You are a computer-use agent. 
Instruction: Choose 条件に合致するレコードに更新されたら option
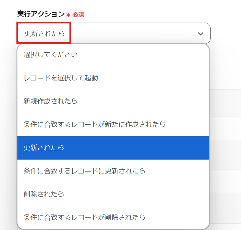pos(85,171)
